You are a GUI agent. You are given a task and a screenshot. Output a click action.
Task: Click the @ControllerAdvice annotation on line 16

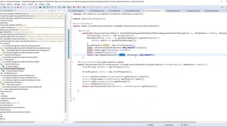point(83,24)
